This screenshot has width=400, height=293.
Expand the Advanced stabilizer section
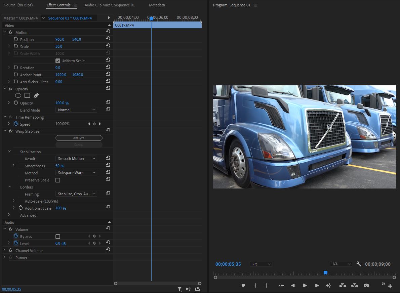(9, 215)
